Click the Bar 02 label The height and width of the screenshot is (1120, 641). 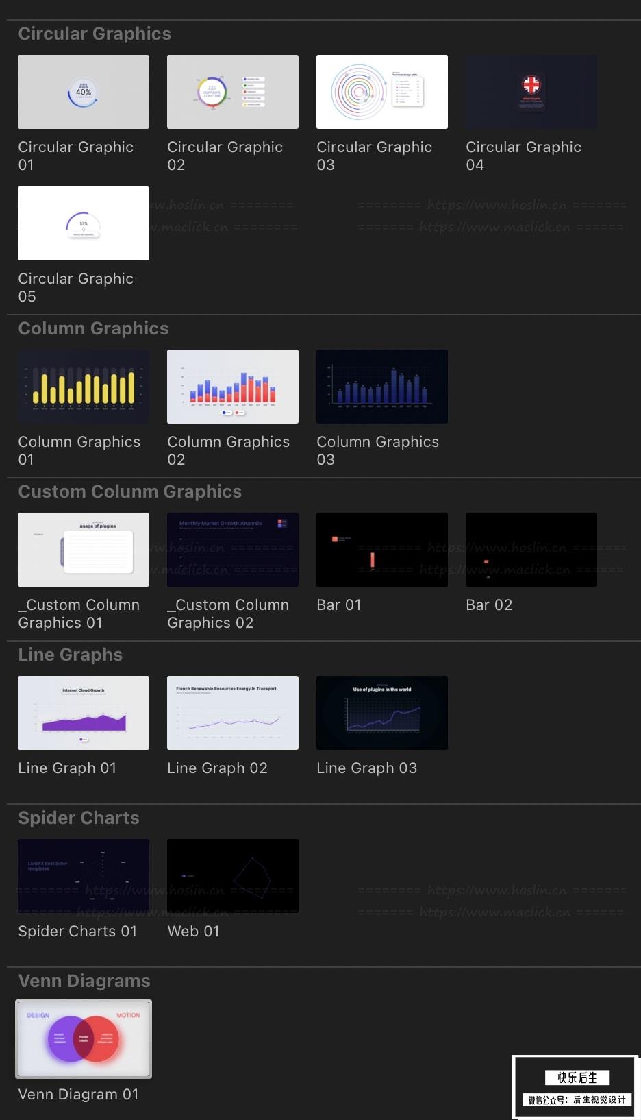point(489,605)
